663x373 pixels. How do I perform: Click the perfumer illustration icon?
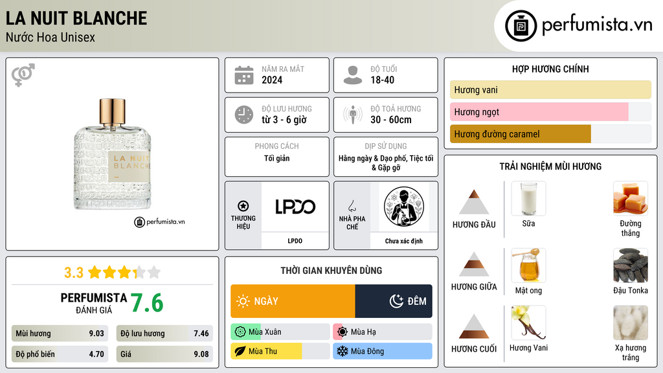(x=404, y=207)
